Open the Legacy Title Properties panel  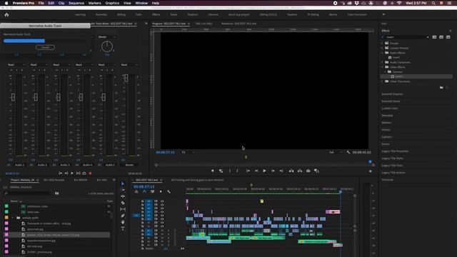395,151
